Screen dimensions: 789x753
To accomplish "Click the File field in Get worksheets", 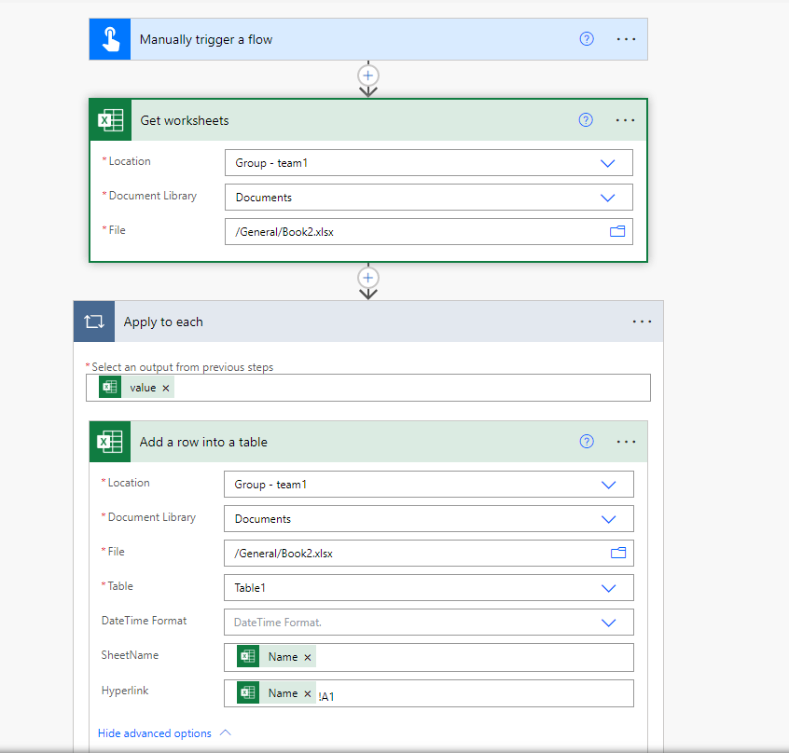I will [429, 232].
